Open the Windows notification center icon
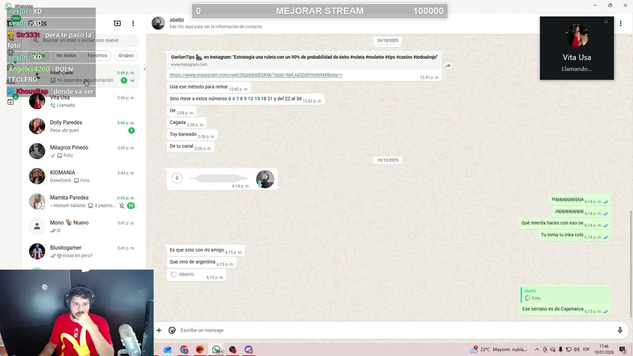 (x=623, y=350)
